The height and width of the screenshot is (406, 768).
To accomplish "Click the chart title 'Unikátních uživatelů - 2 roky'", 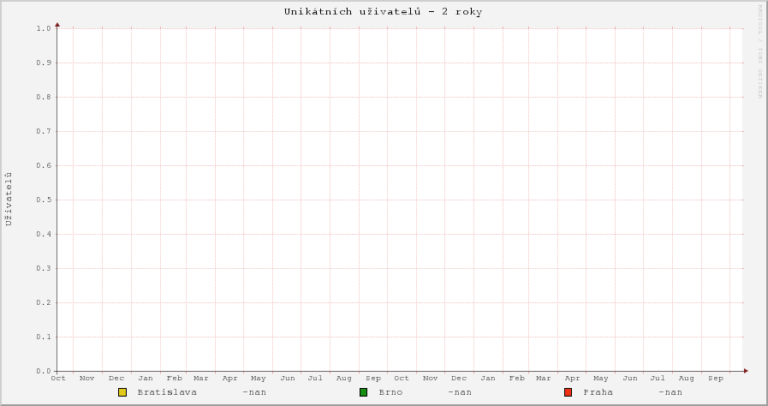I will click(x=384, y=12).
